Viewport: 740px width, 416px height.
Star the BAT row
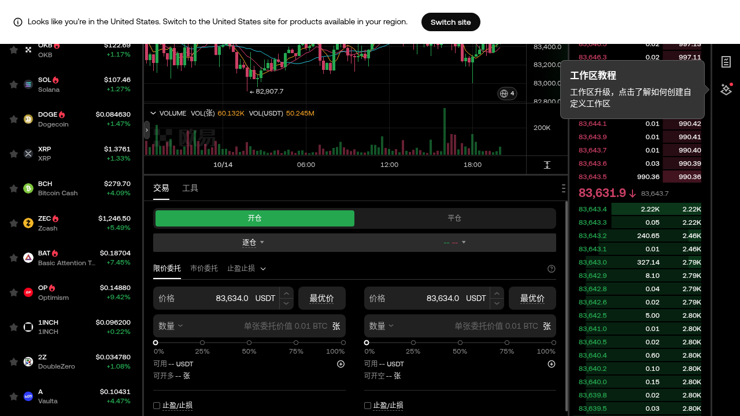tap(13, 258)
